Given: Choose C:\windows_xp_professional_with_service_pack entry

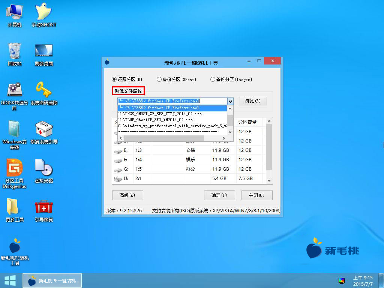Looking at the screenshot, I should coord(172,126).
